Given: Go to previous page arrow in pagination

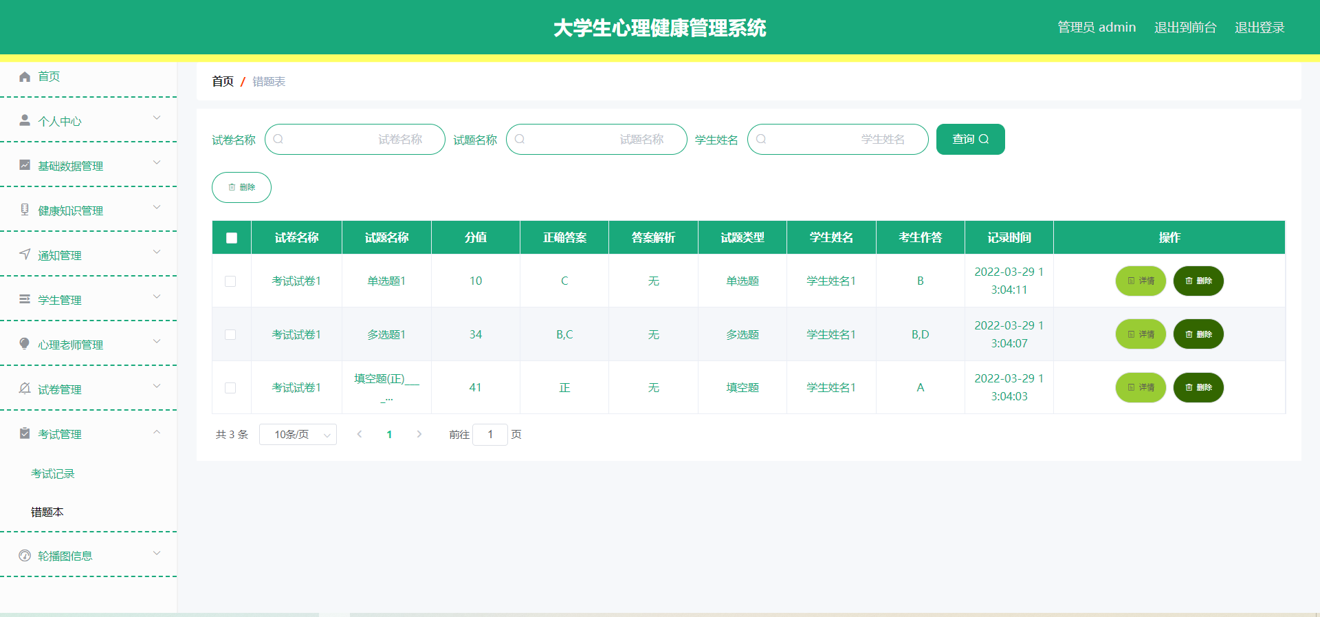Looking at the screenshot, I should 359,434.
